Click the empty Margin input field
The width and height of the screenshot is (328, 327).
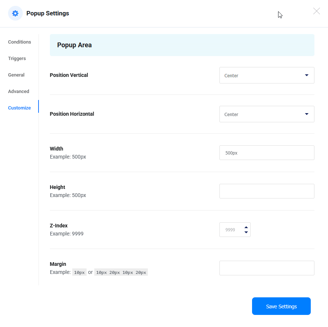pos(267,268)
